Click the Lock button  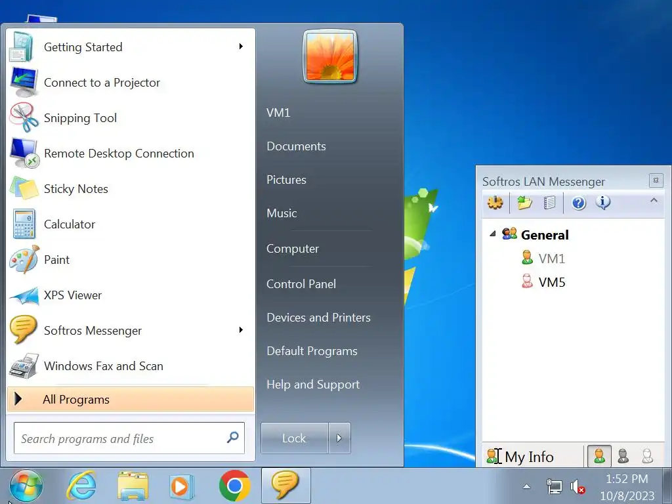(295, 438)
